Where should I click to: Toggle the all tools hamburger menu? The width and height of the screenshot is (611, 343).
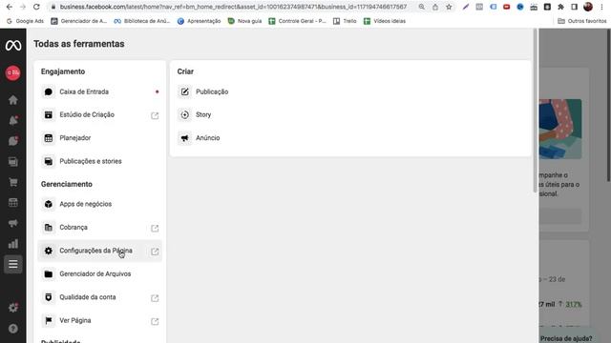pos(12,265)
